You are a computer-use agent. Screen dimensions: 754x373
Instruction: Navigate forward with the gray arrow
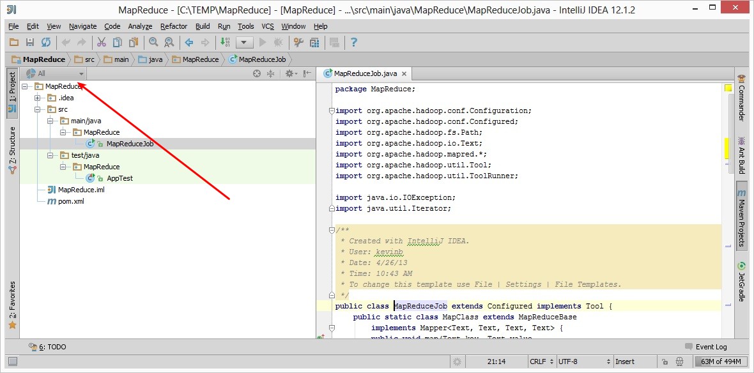205,42
